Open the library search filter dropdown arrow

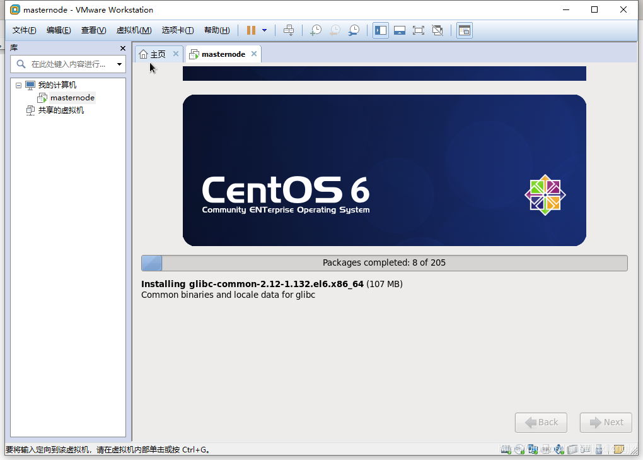coord(119,64)
